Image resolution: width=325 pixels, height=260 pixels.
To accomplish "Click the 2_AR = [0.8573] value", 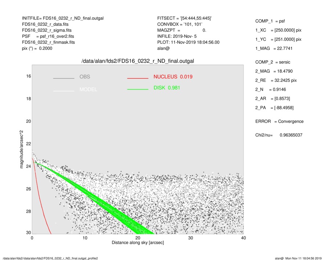I will 272,99.
